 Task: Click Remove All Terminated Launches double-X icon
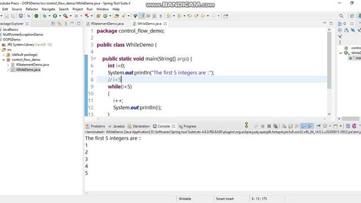pyautogui.click(x=275, y=126)
